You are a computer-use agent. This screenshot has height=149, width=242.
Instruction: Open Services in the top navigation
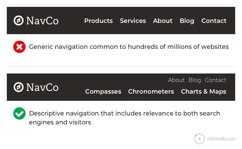tap(133, 21)
